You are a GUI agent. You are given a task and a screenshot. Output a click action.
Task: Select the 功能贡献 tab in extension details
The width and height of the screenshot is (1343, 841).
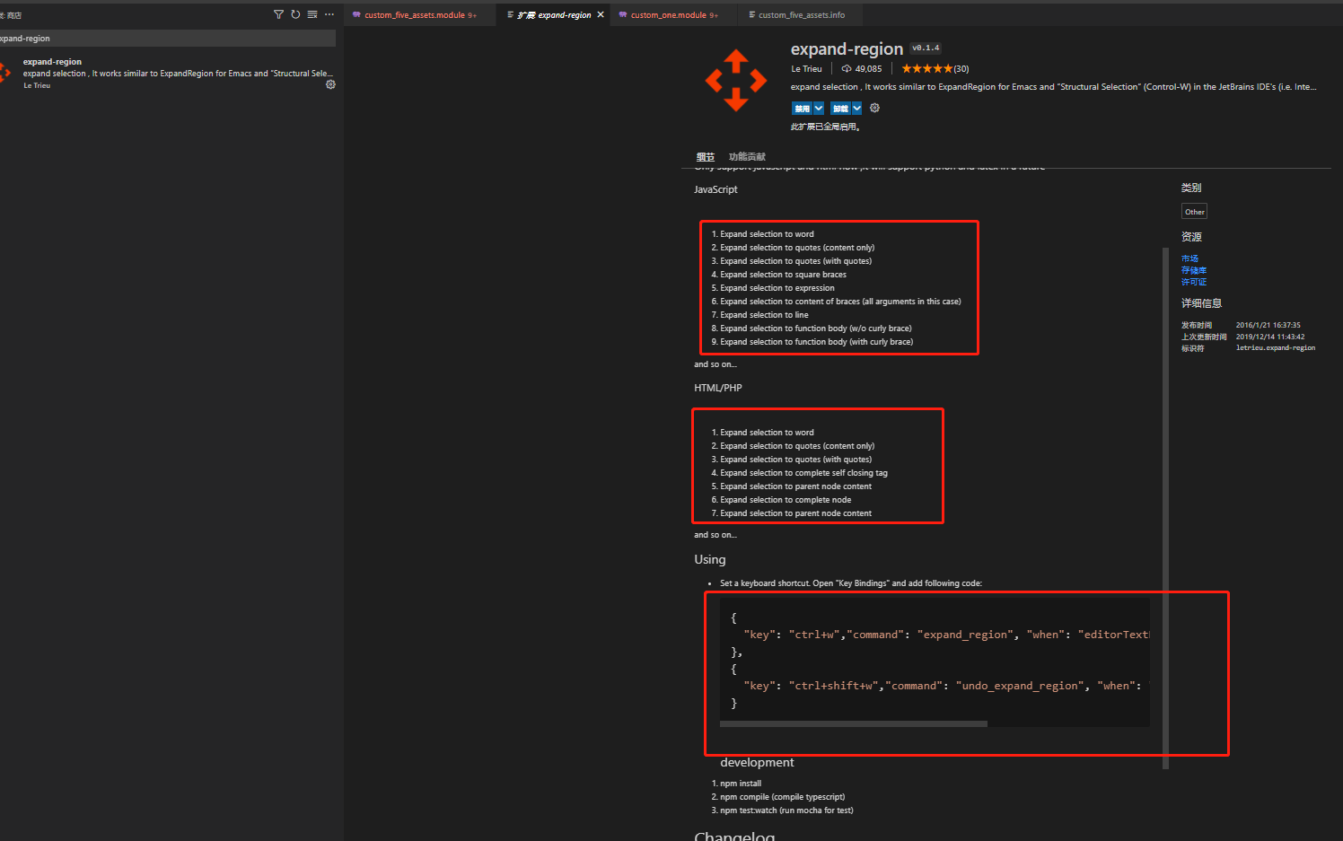pos(747,156)
